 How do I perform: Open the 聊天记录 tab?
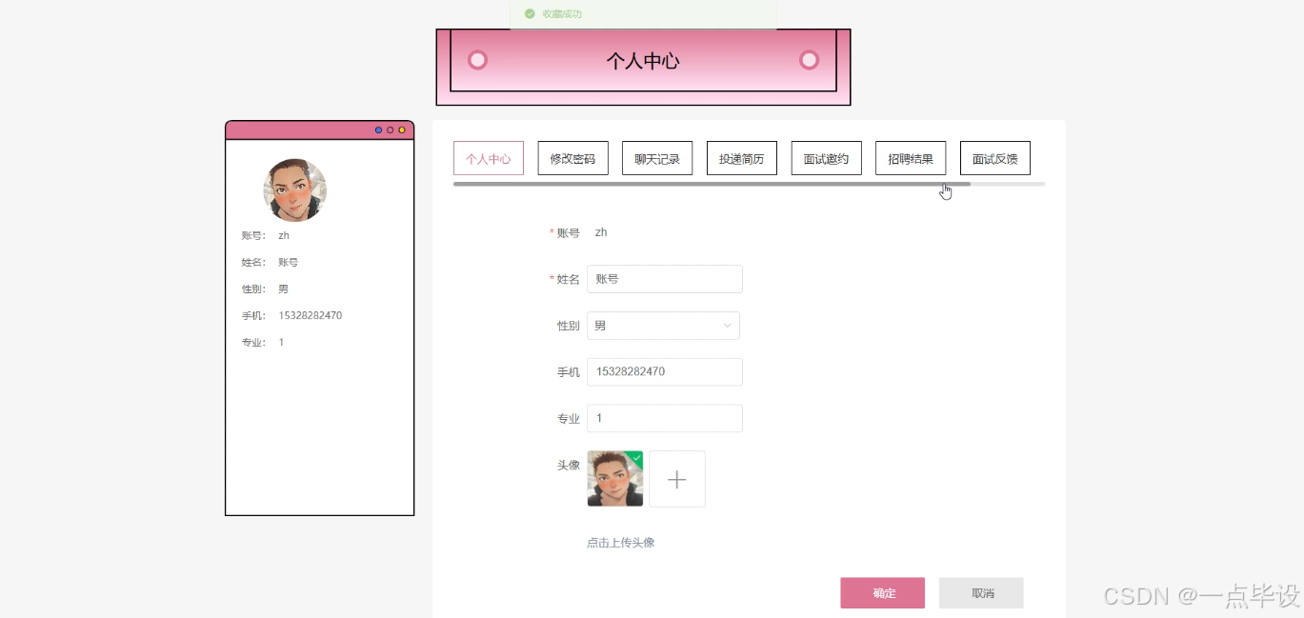click(x=657, y=157)
